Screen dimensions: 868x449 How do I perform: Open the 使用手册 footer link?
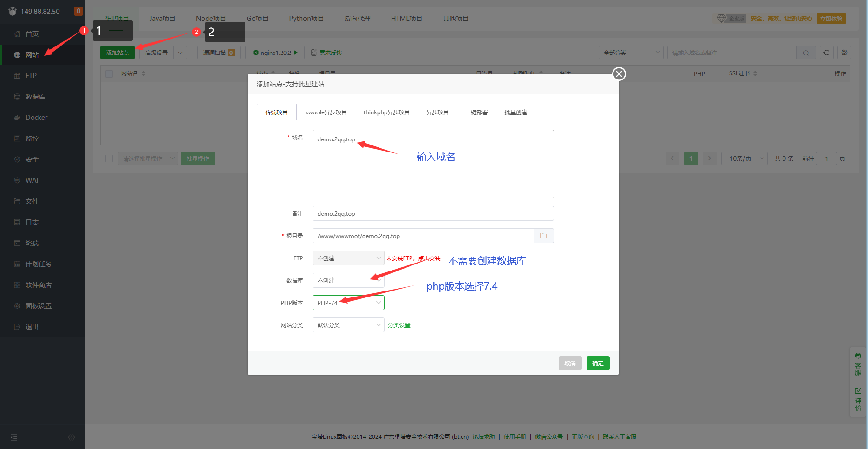[x=515, y=436]
